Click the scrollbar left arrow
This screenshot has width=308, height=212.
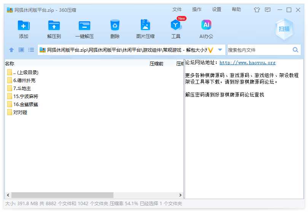(x=8, y=195)
